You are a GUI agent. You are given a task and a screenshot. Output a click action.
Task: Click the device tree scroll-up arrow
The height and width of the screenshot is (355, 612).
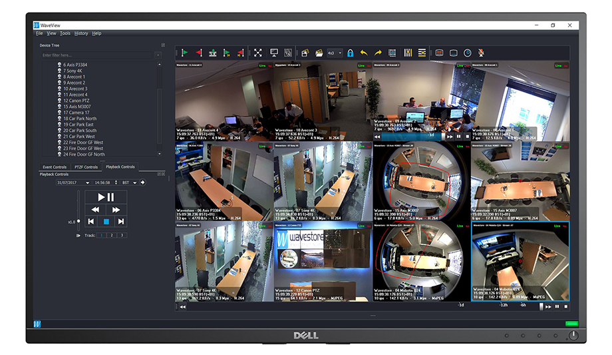point(159,64)
